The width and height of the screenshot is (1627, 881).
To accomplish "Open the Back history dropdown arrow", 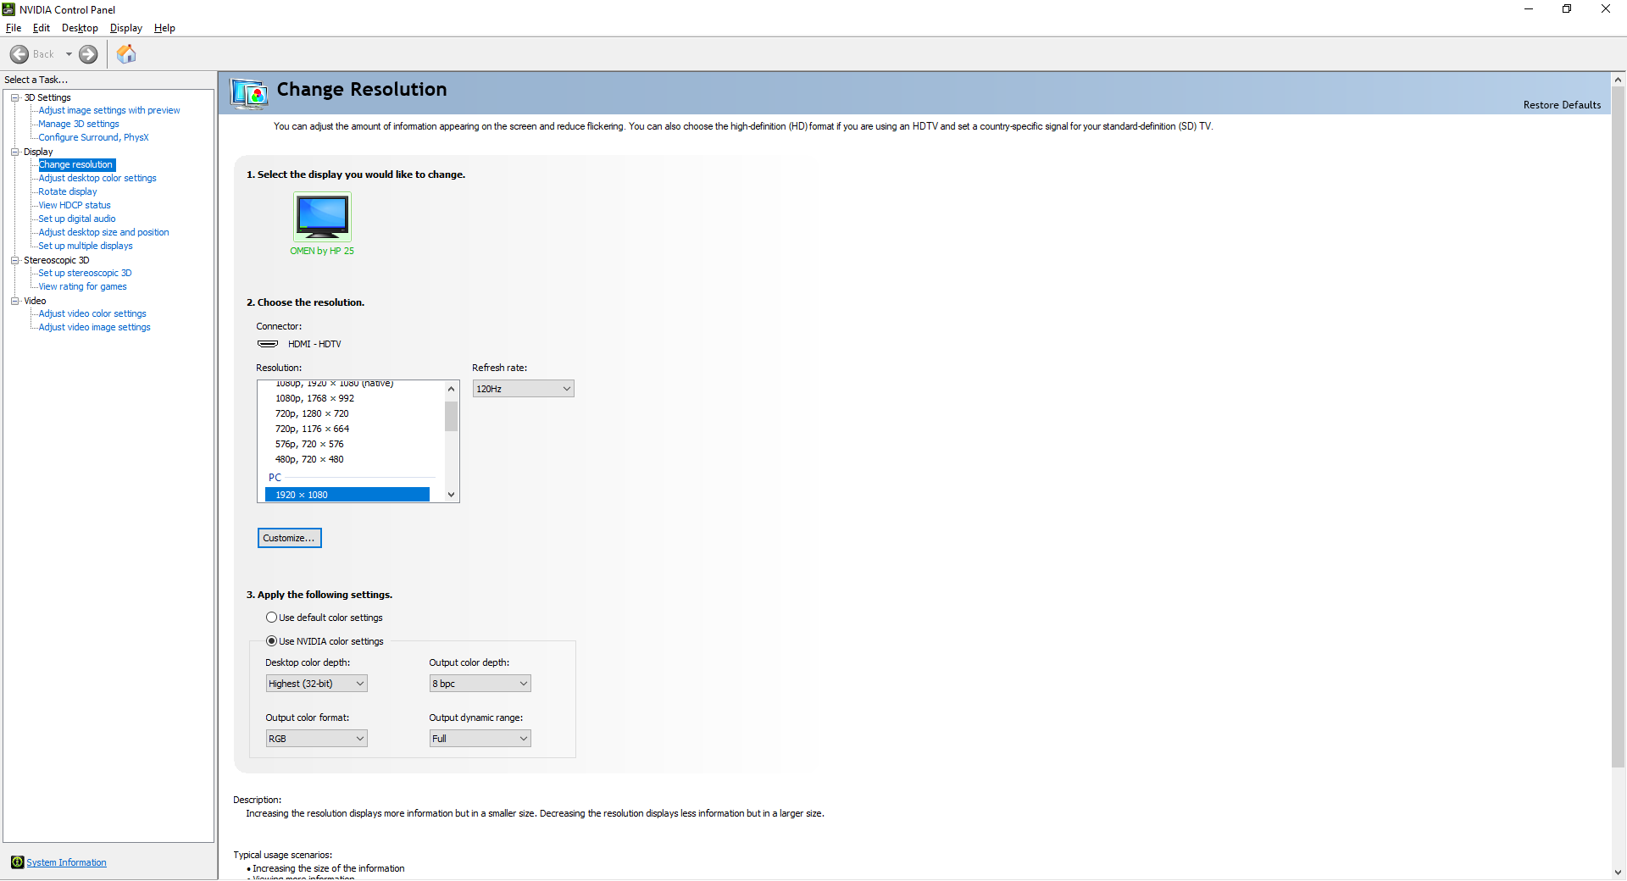I will [x=69, y=54].
